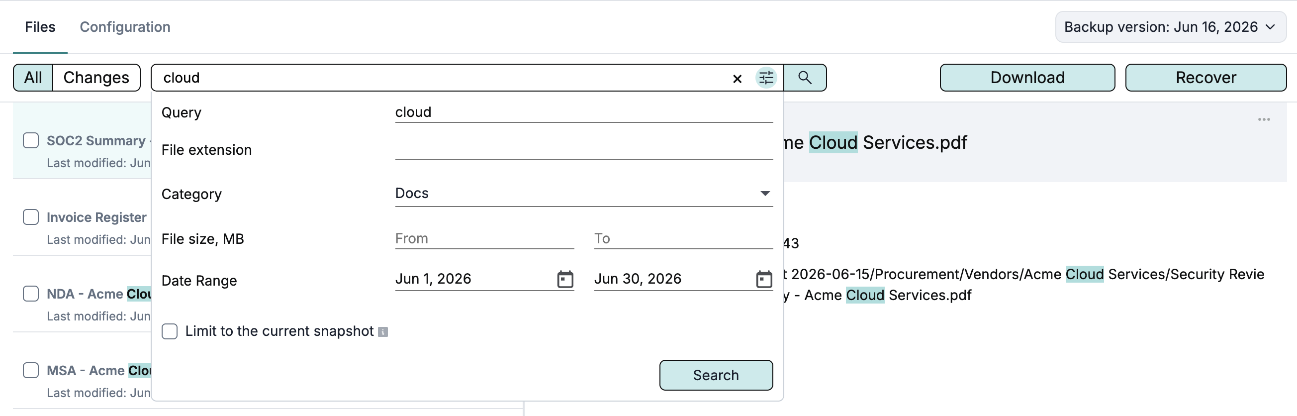Image resolution: width=1297 pixels, height=416 pixels.
Task: Click the File extension input field
Action: (583, 150)
